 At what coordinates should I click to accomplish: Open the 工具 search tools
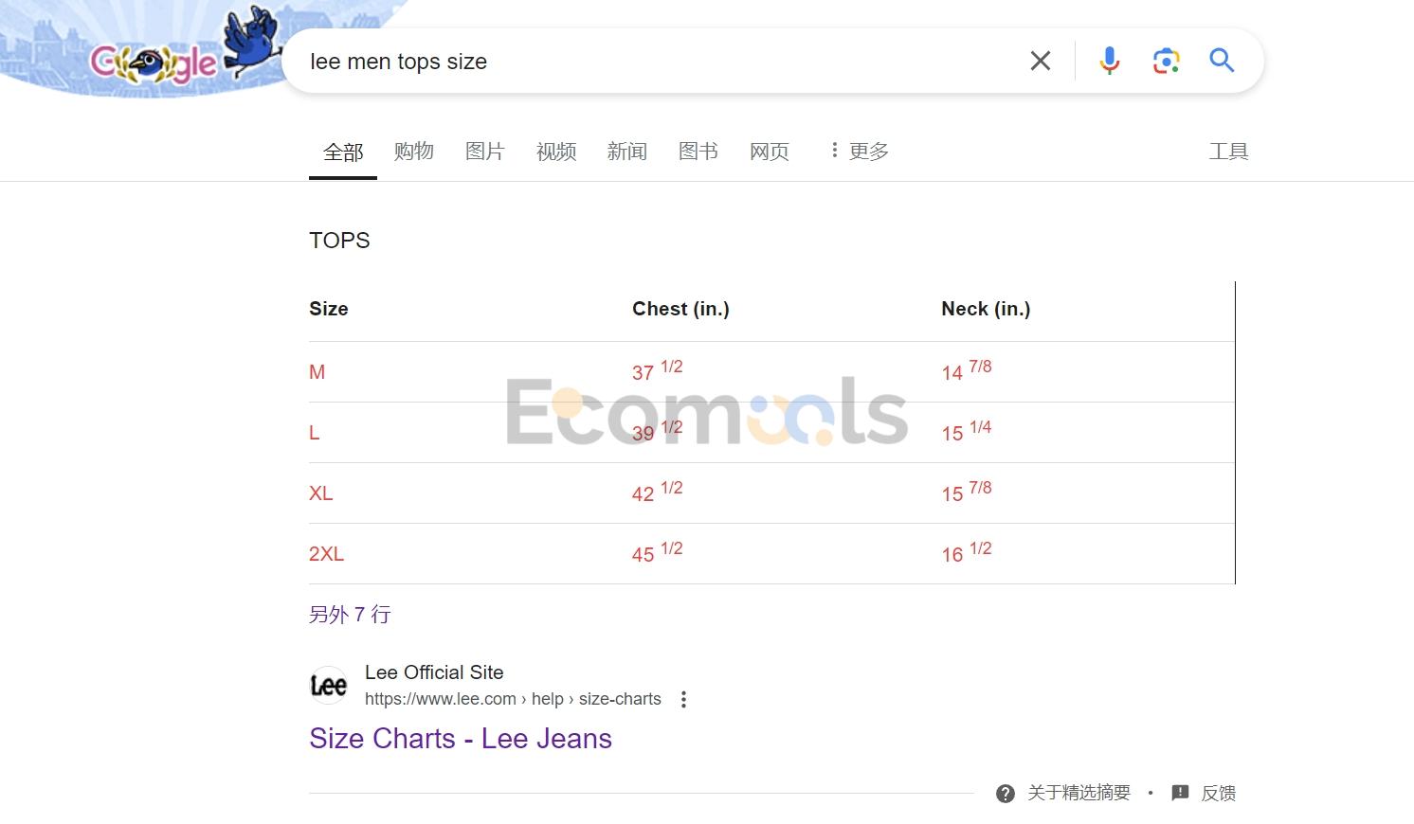tap(1228, 151)
